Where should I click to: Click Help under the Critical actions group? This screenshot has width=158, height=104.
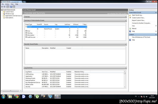133,40
